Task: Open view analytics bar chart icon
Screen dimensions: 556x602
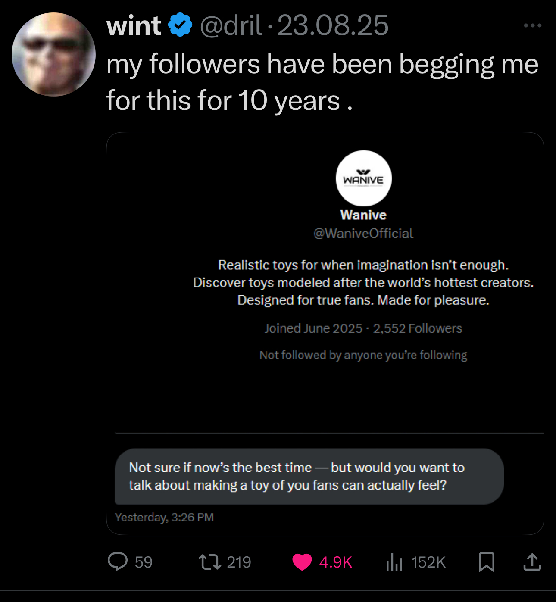Action: [394, 562]
